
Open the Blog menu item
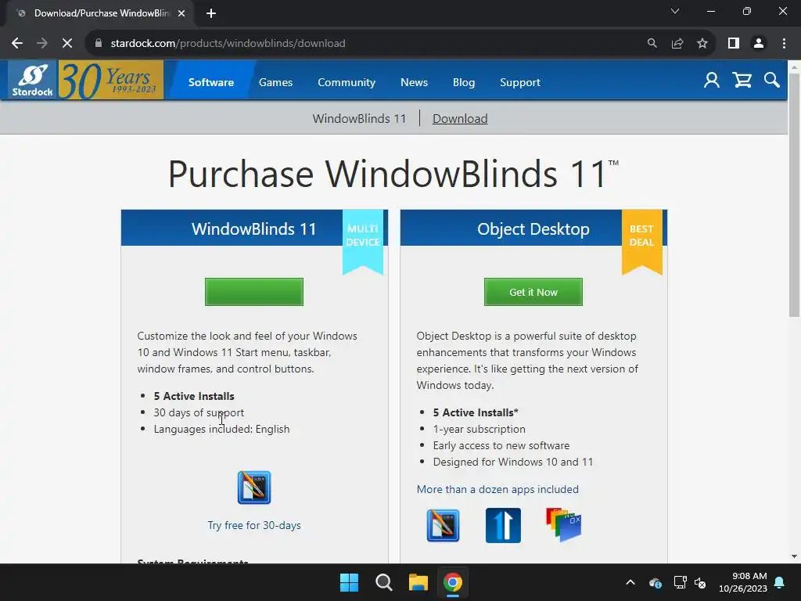click(464, 82)
